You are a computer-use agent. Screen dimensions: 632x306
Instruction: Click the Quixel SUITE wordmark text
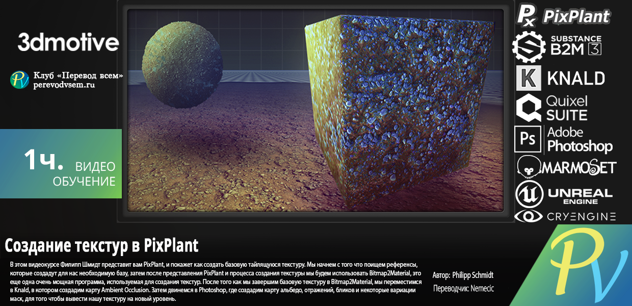click(x=566, y=108)
